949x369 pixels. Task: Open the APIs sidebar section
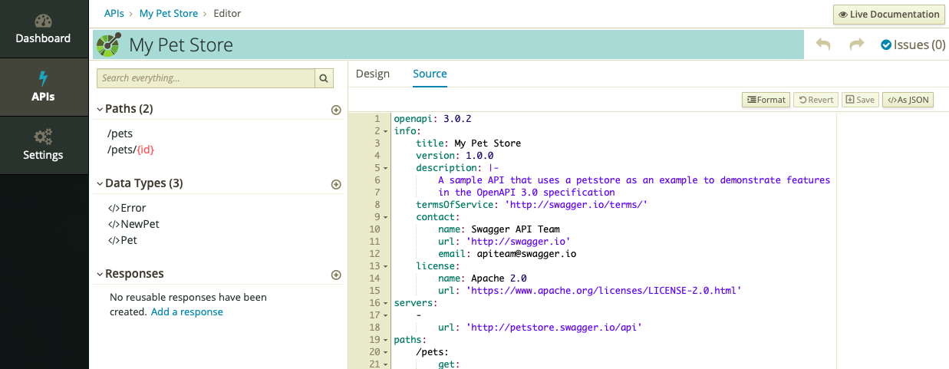pos(44,87)
